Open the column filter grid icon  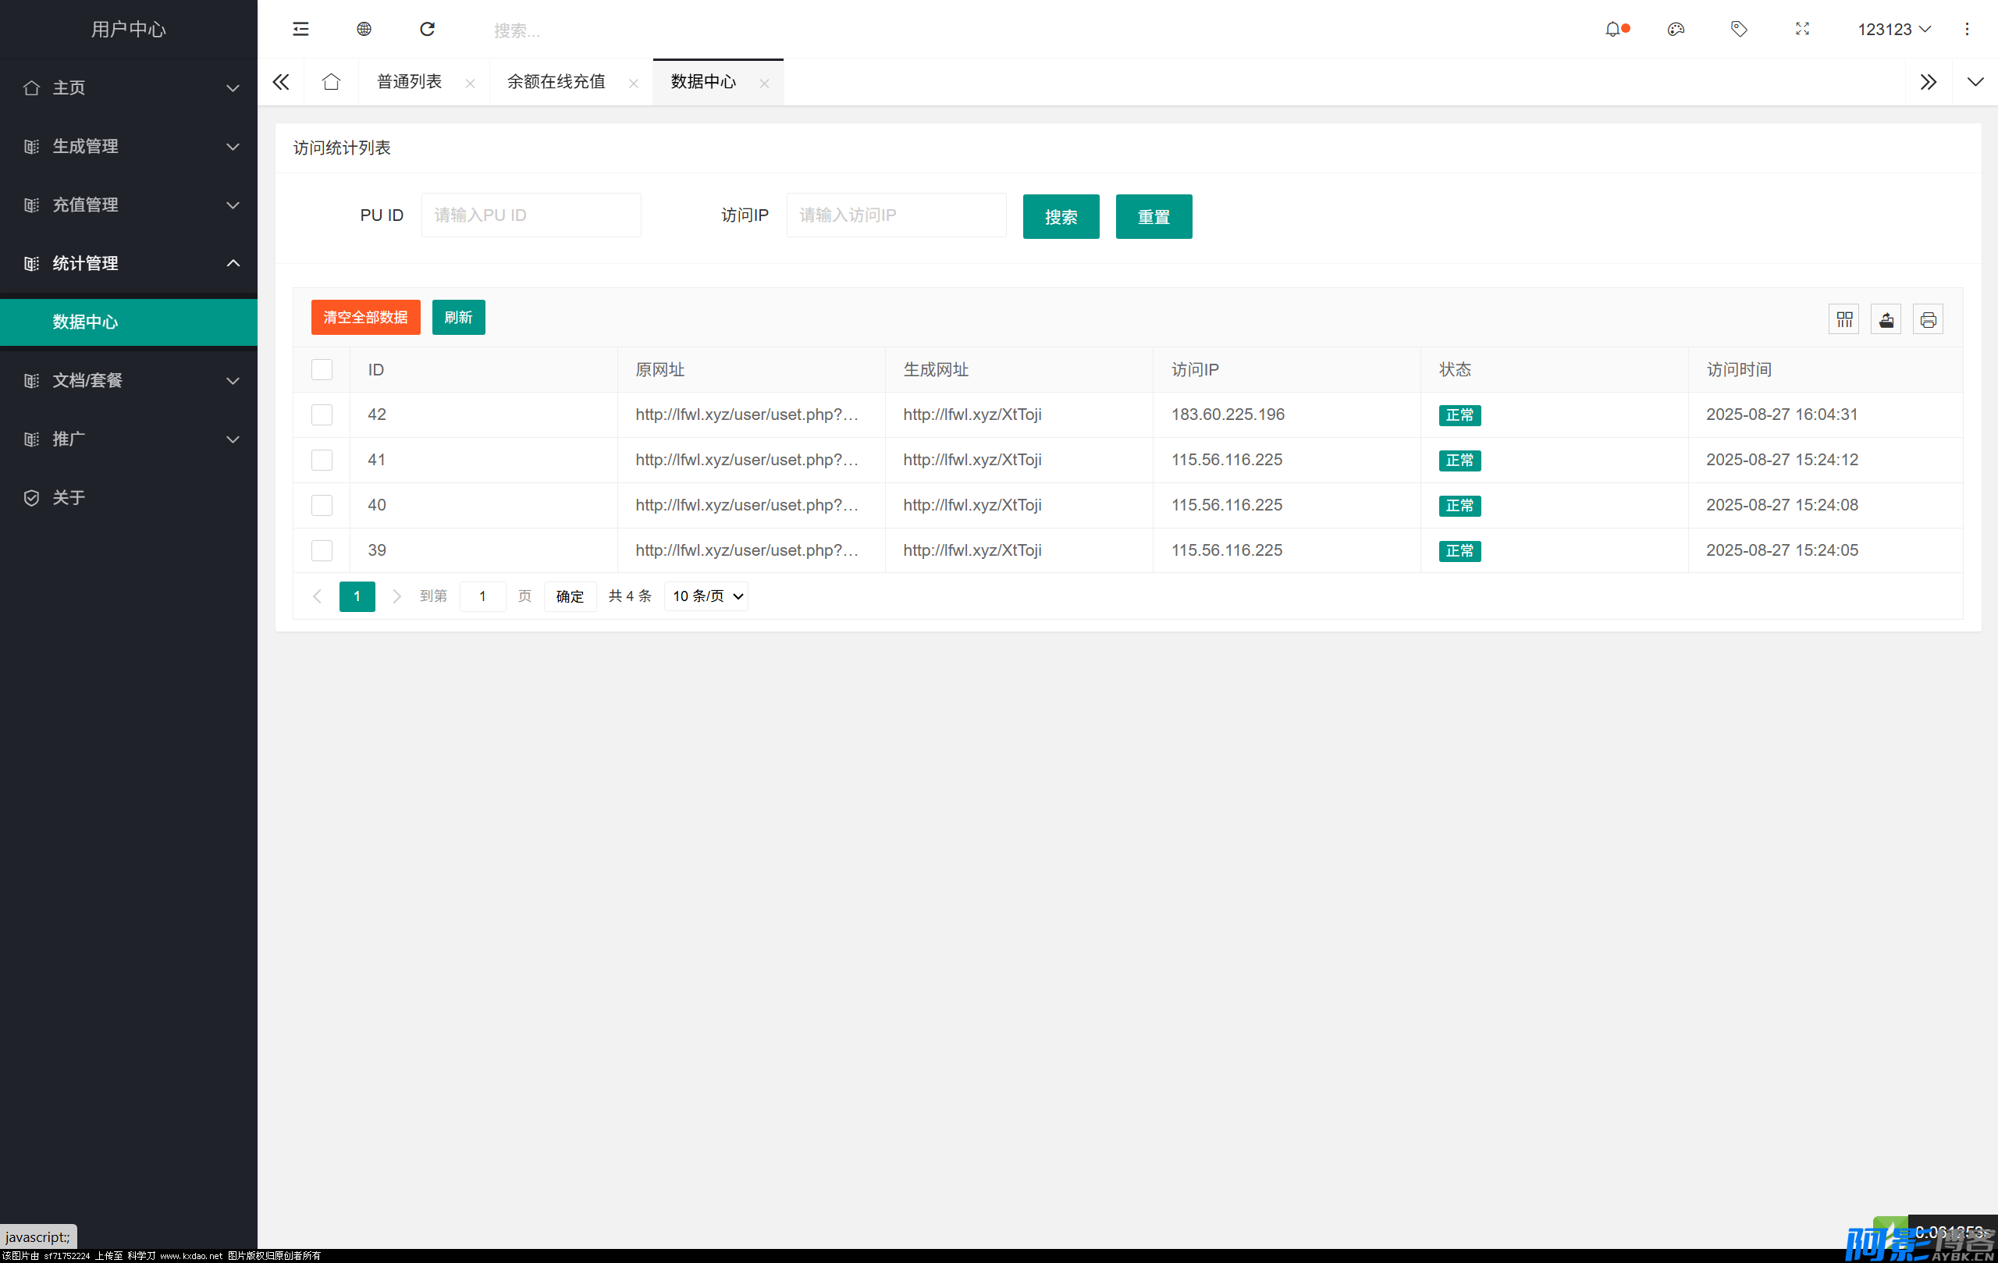pos(1843,319)
